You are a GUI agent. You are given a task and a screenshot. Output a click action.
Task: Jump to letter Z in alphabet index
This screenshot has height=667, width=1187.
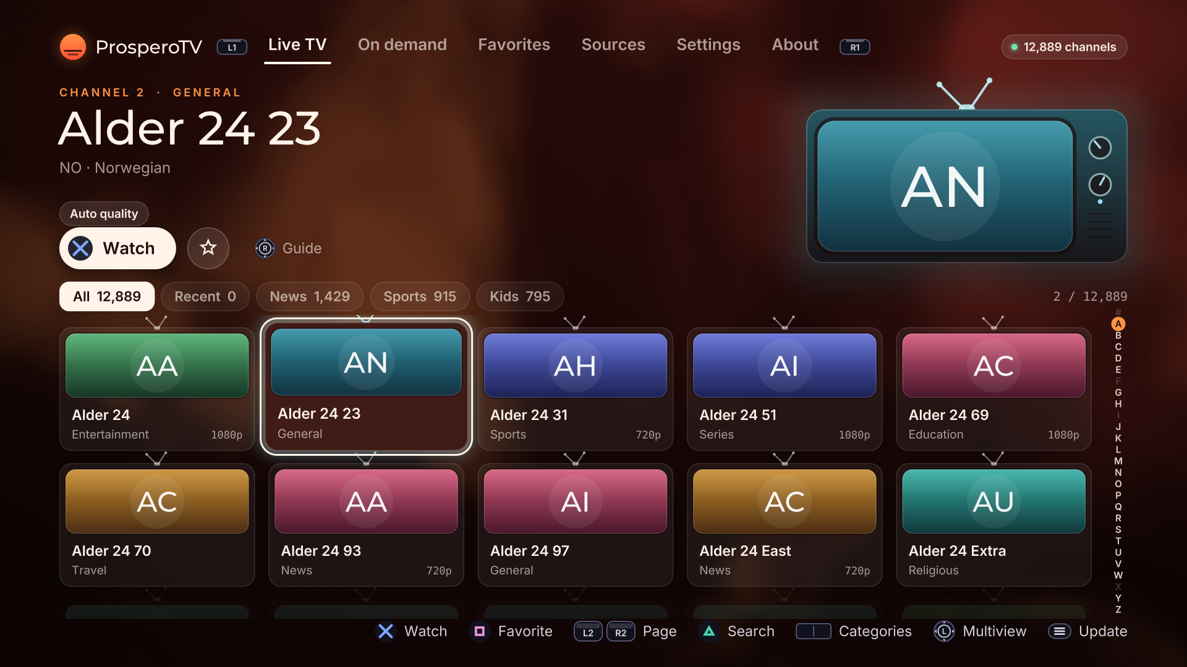pyautogui.click(x=1118, y=610)
